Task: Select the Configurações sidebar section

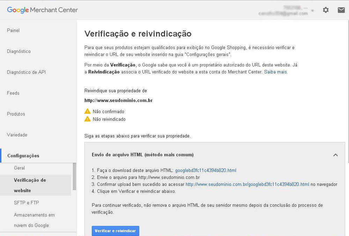Action: 23,156
